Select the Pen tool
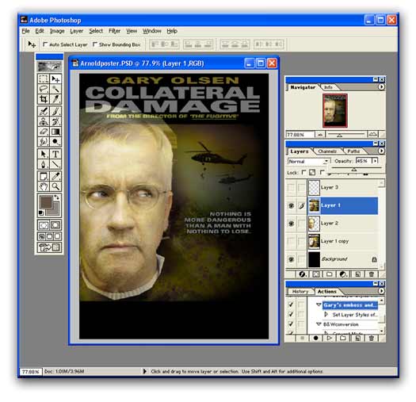This screenshot has height=402, width=416. click(x=44, y=164)
